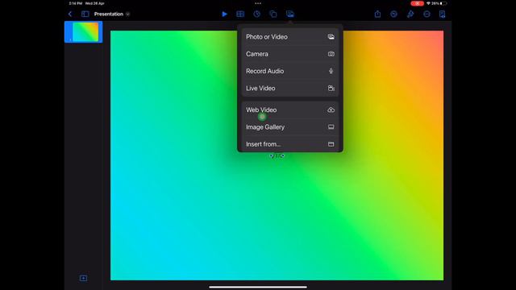The width and height of the screenshot is (516, 290).
Task: Open the collaboration activity icon
Action: click(x=394, y=14)
